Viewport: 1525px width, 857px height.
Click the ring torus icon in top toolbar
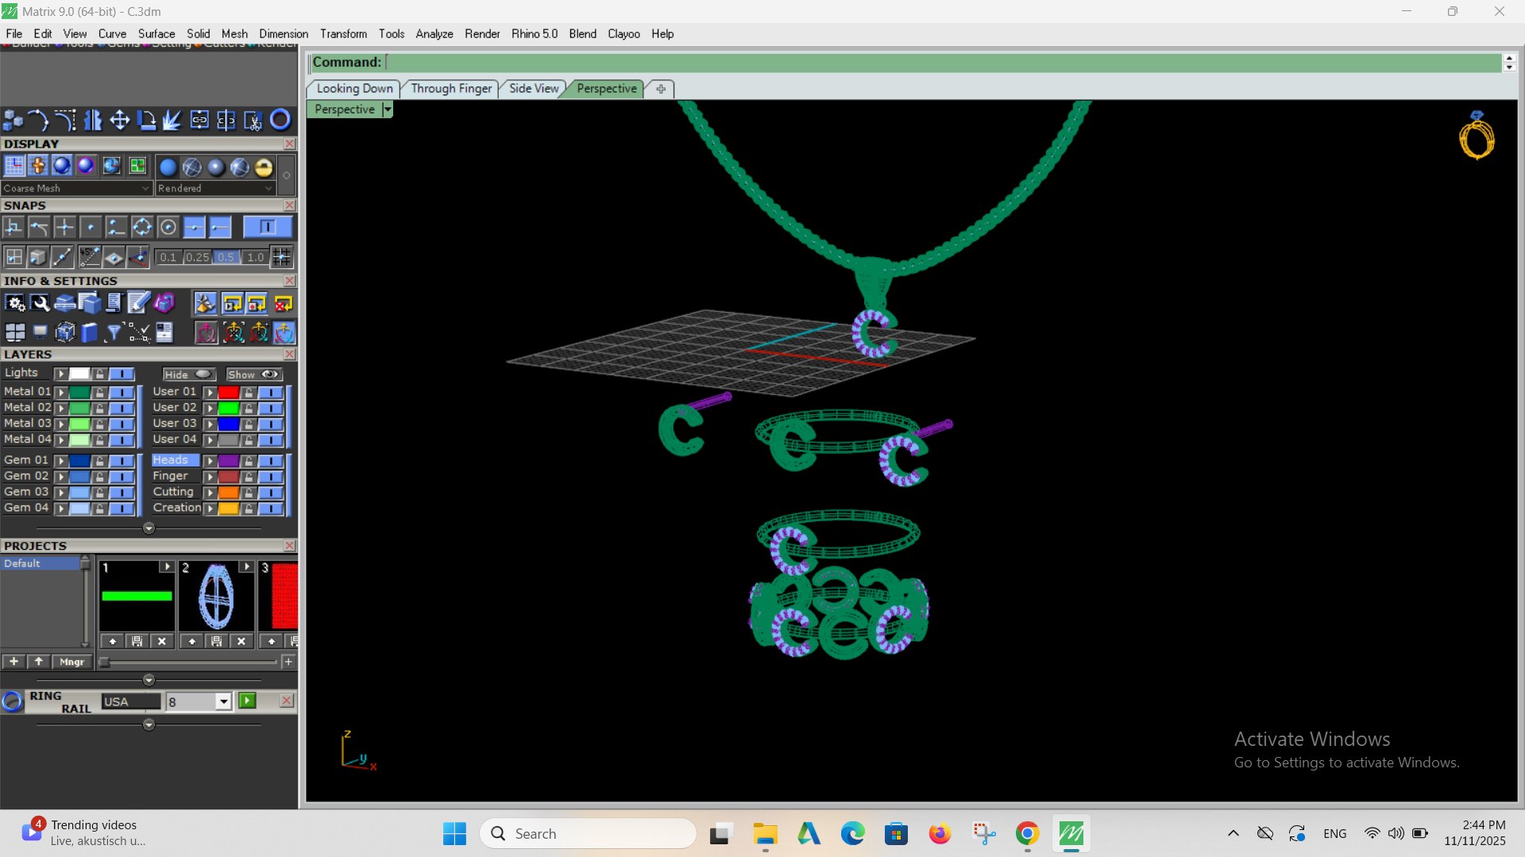pyautogui.click(x=280, y=120)
